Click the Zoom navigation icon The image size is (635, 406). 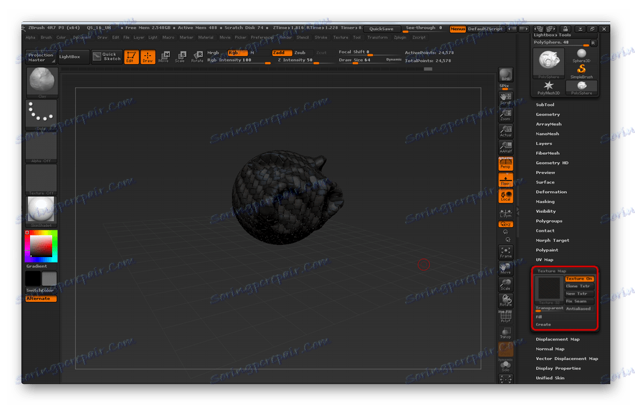tap(506, 114)
